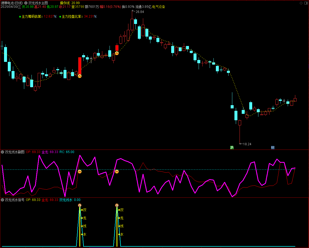
Task: Click the open price 开20.98
Action: (x=28, y=7)
